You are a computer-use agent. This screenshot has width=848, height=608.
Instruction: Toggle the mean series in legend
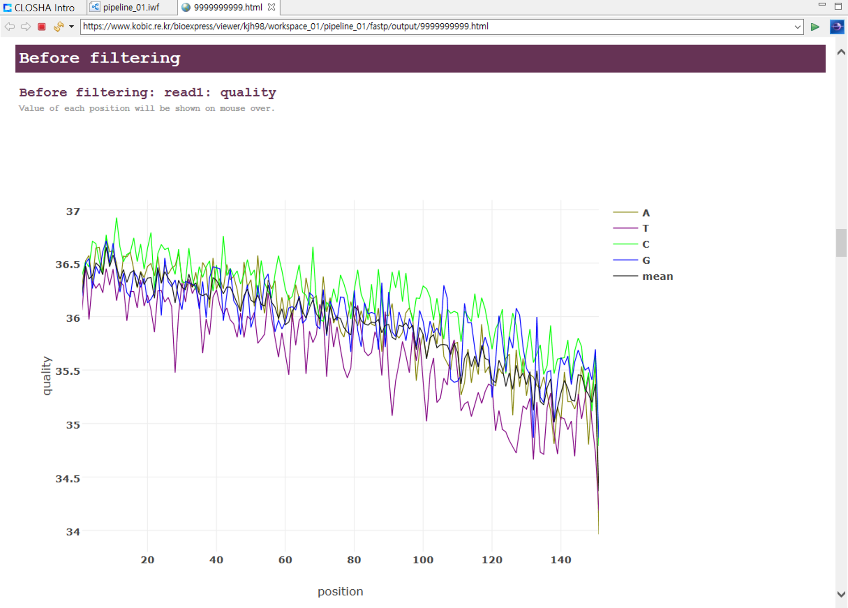643,276
